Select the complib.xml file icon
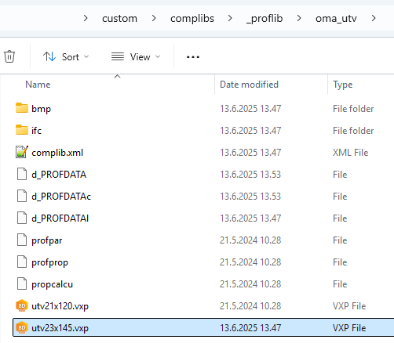 22,152
